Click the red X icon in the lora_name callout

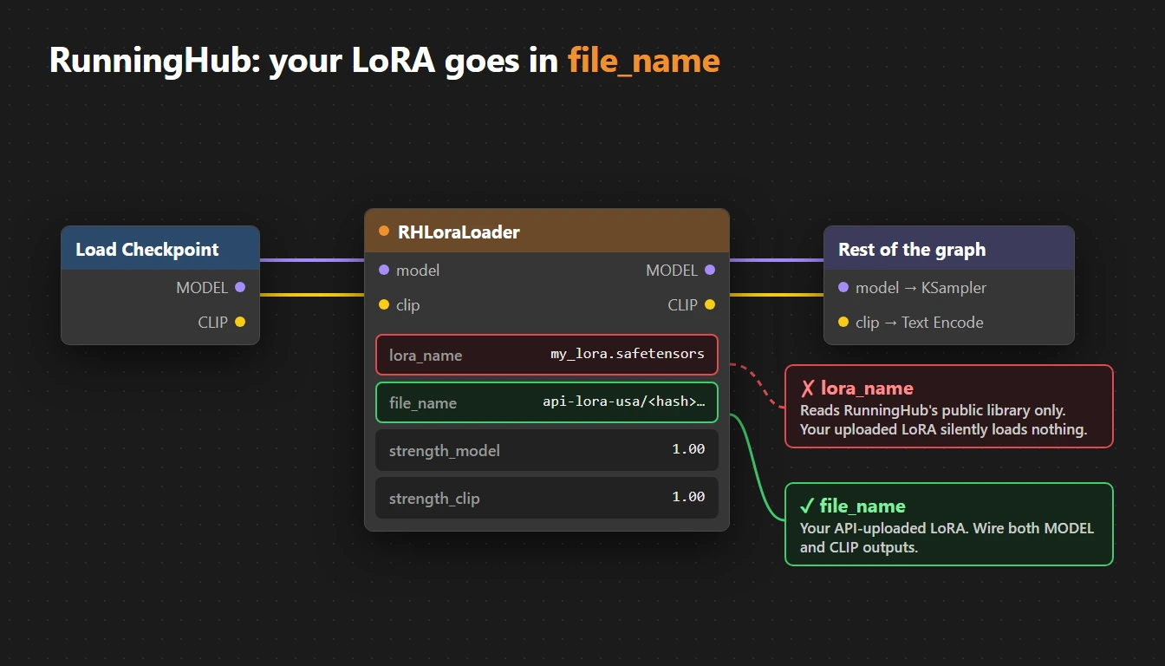tap(807, 388)
